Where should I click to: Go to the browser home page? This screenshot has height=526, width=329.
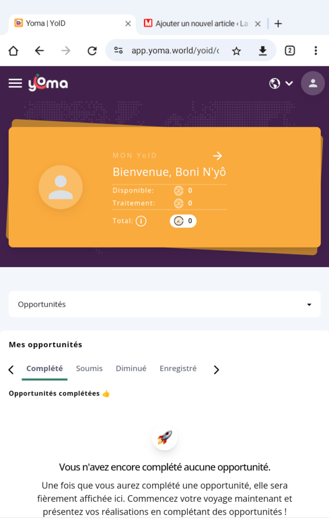13,50
